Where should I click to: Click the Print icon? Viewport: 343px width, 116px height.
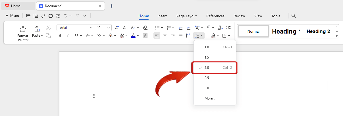click(x=51, y=16)
